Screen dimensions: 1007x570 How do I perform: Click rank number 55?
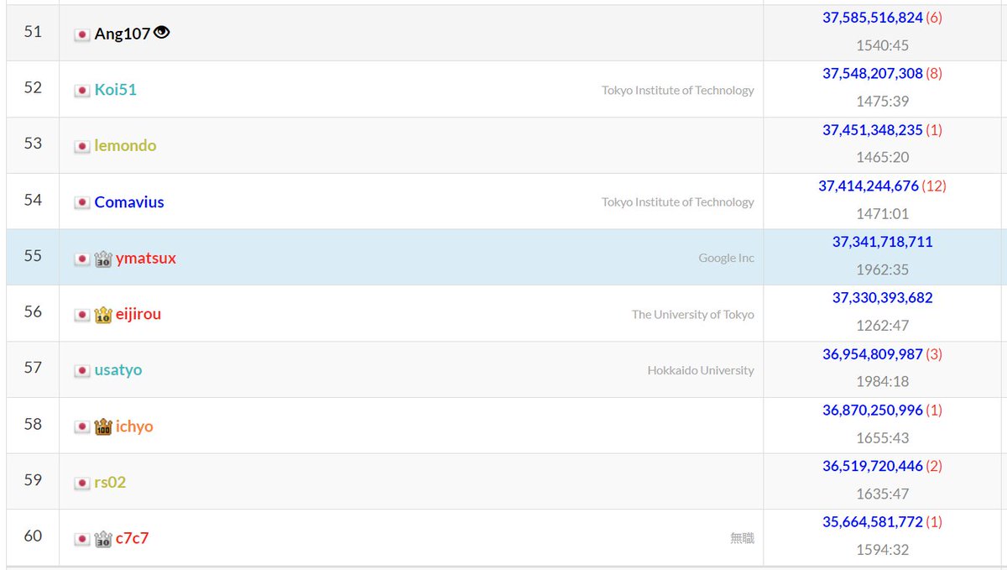click(33, 256)
